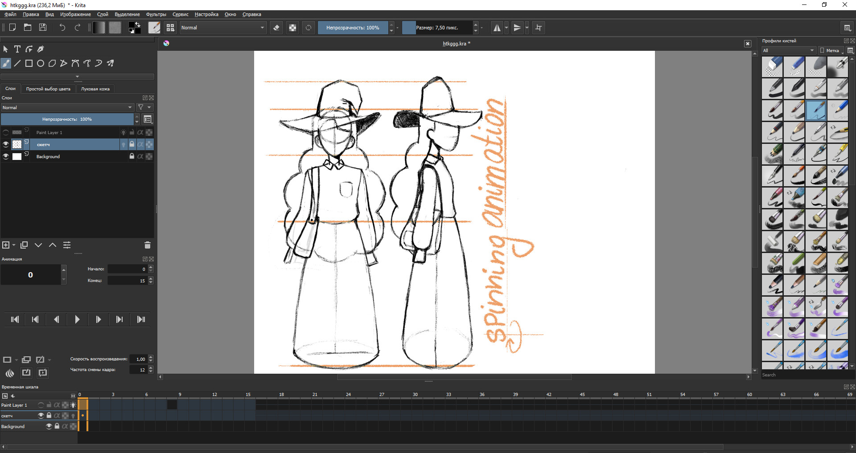This screenshot has height=453, width=856.
Task: Open the Фильтры menu
Action: [156, 14]
